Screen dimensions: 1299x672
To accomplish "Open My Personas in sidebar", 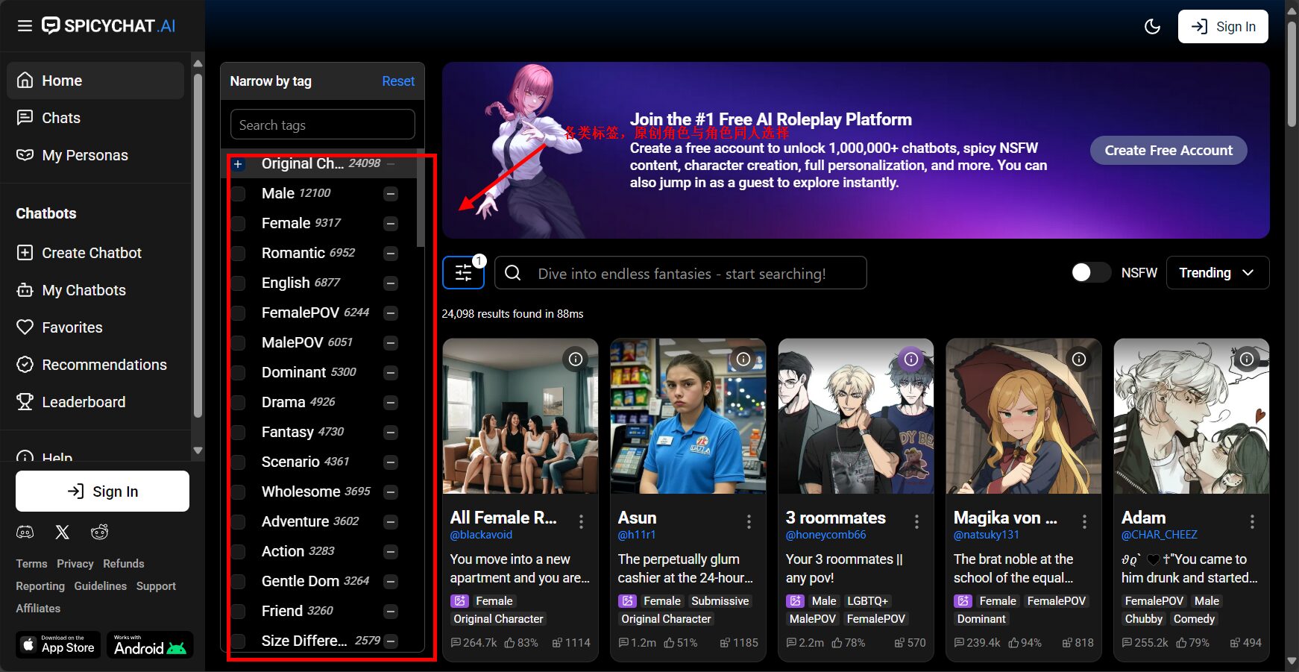I will (95, 155).
